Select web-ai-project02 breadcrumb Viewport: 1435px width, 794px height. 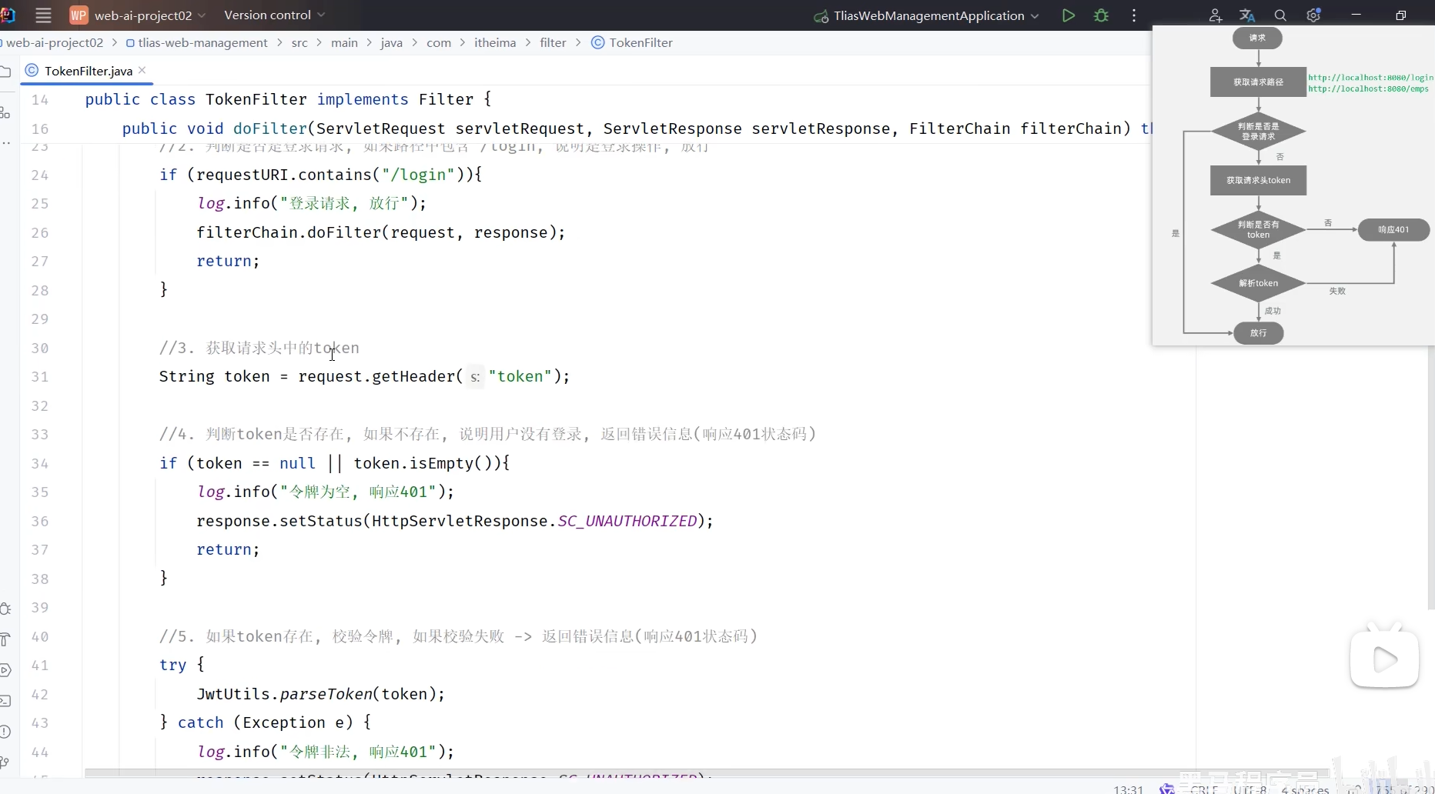[x=54, y=43]
